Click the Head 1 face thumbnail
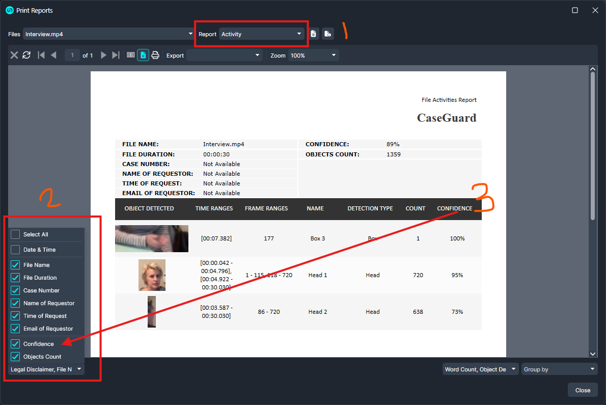Viewport: 606px width, 405px height. pos(152,275)
